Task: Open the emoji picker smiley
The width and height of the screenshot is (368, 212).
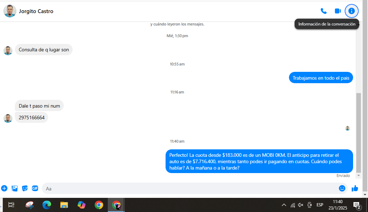Action: pos(342,188)
